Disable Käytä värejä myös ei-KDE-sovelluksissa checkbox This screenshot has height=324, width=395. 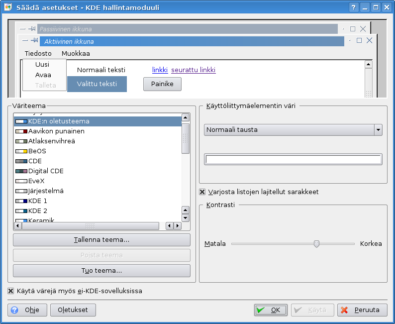click(11, 291)
